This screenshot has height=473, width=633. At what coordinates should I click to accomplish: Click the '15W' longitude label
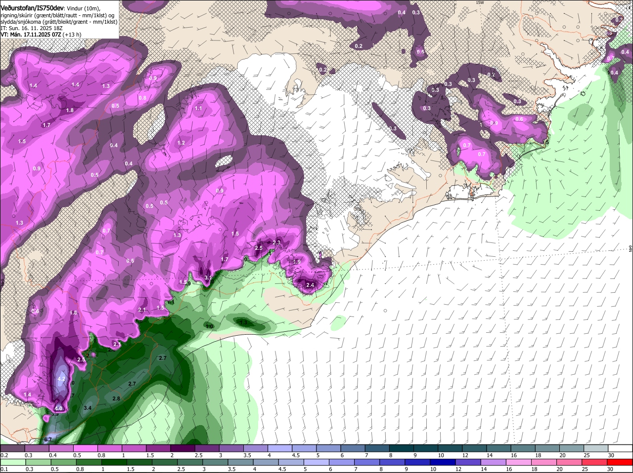click(x=479, y=2)
